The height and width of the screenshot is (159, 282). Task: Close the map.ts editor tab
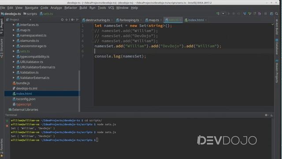click(x=161, y=20)
